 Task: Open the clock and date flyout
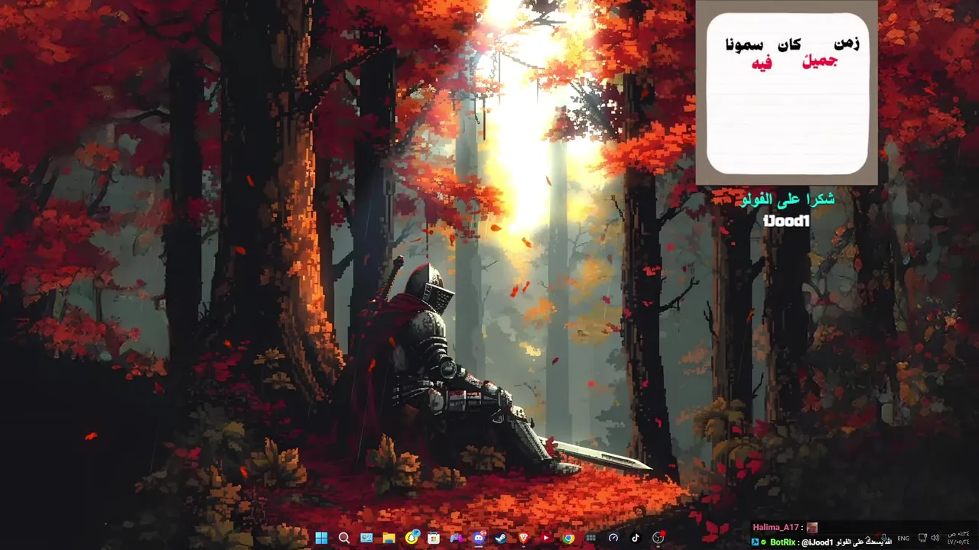point(957,538)
